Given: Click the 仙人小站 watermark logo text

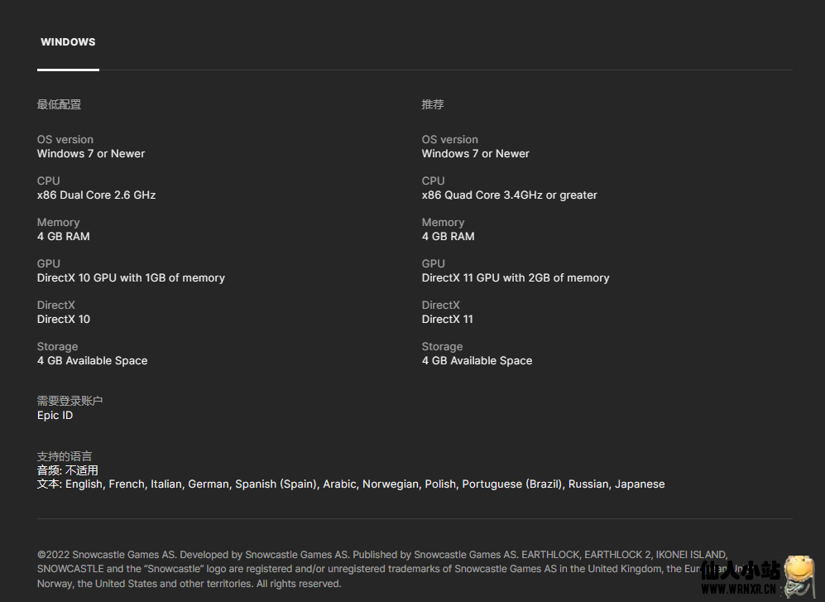Looking at the screenshot, I should [741, 571].
